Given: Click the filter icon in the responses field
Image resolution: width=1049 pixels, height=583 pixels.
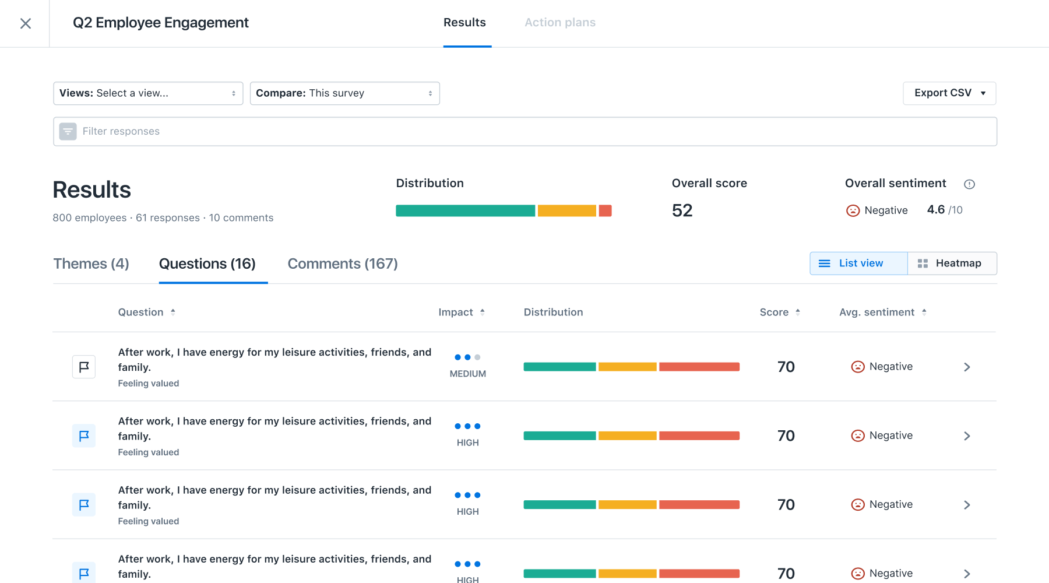Looking at the screenshot, I should coord(68,131).
